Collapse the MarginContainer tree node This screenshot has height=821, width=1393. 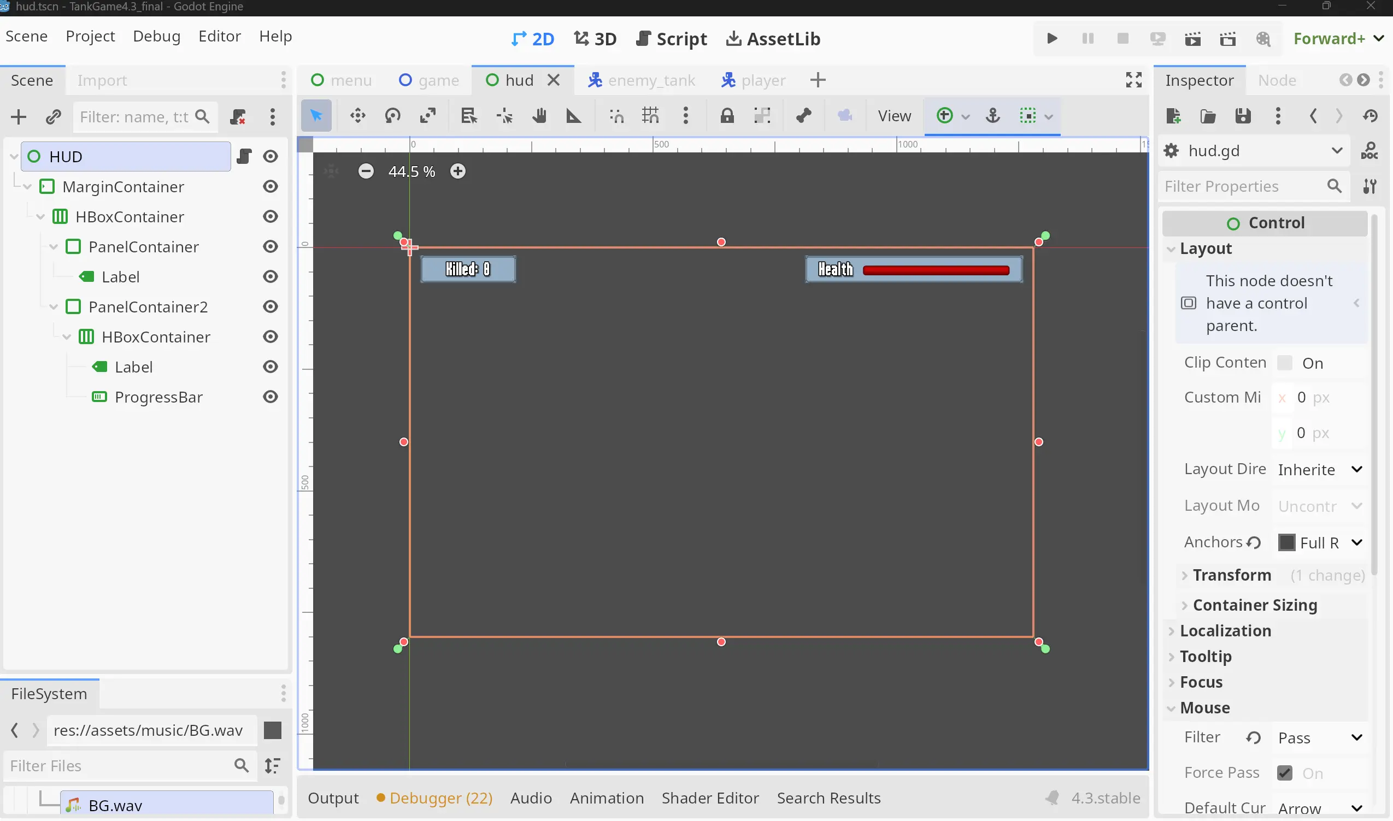pos(27,186)
